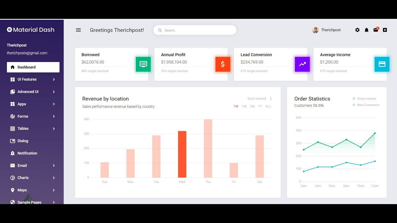The height and width of the screenshot is (223, 397).
Task: Click the download icon in header
Action: [x=385, y=30]
